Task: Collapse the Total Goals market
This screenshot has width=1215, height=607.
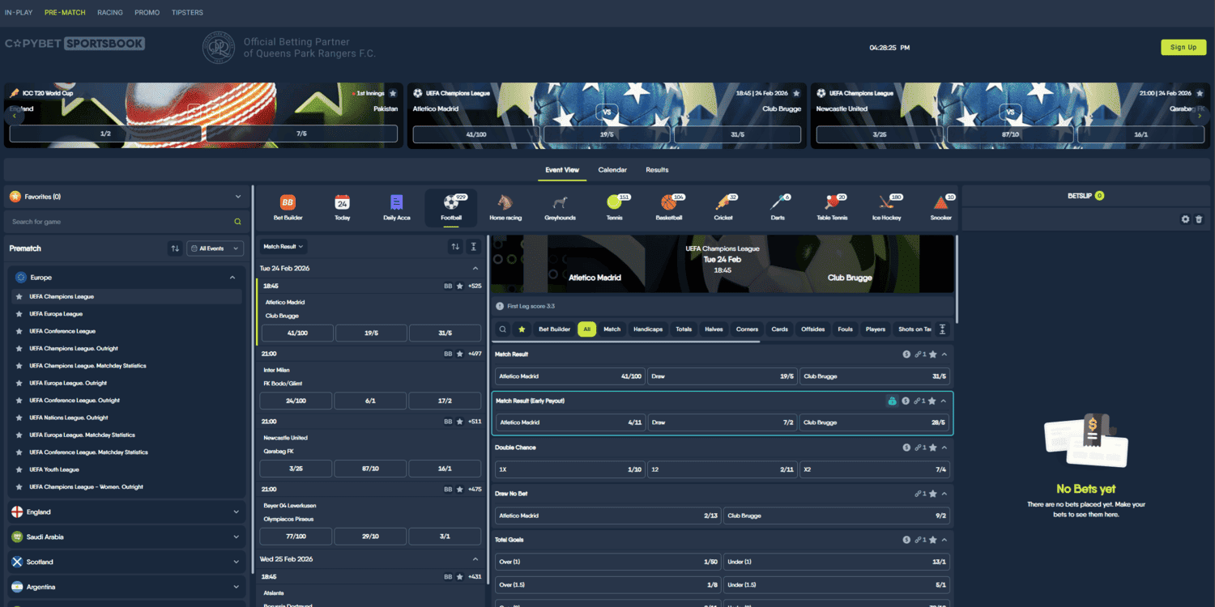Action: click(x=944, y=540)
